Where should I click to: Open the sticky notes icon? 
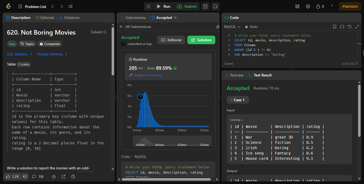pos(215,6)
